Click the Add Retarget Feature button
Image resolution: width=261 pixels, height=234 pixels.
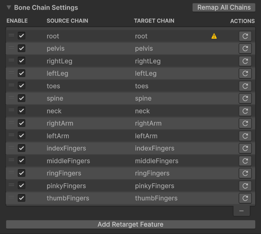pyautogui.click(x=130, y=224)
